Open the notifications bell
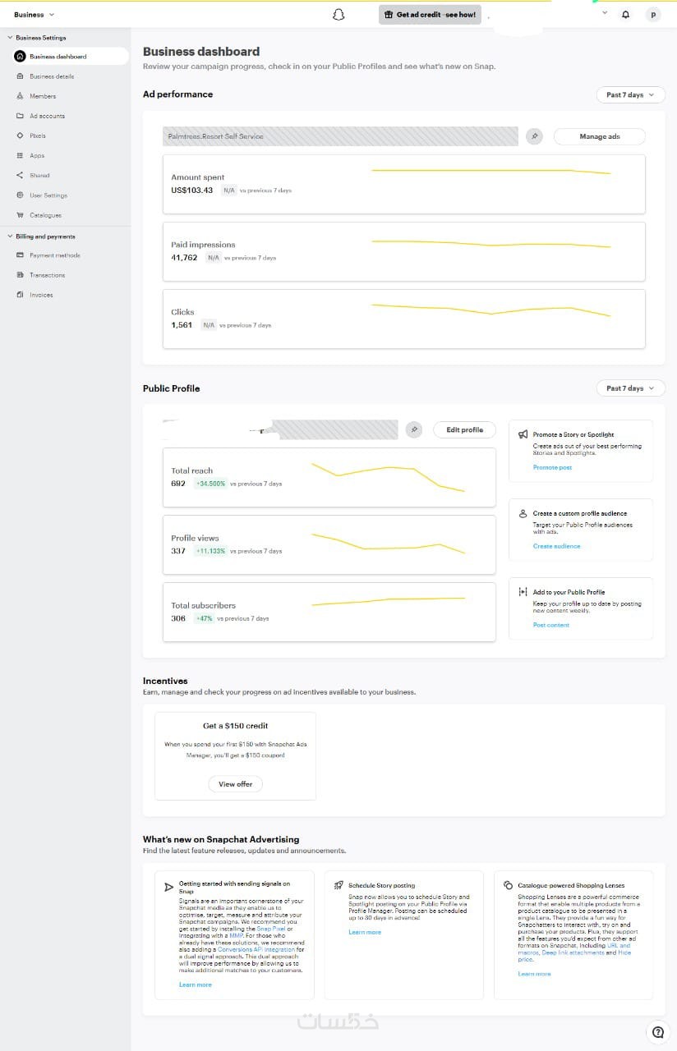This screenshot has width=677, height=1051. pos(626,14)
